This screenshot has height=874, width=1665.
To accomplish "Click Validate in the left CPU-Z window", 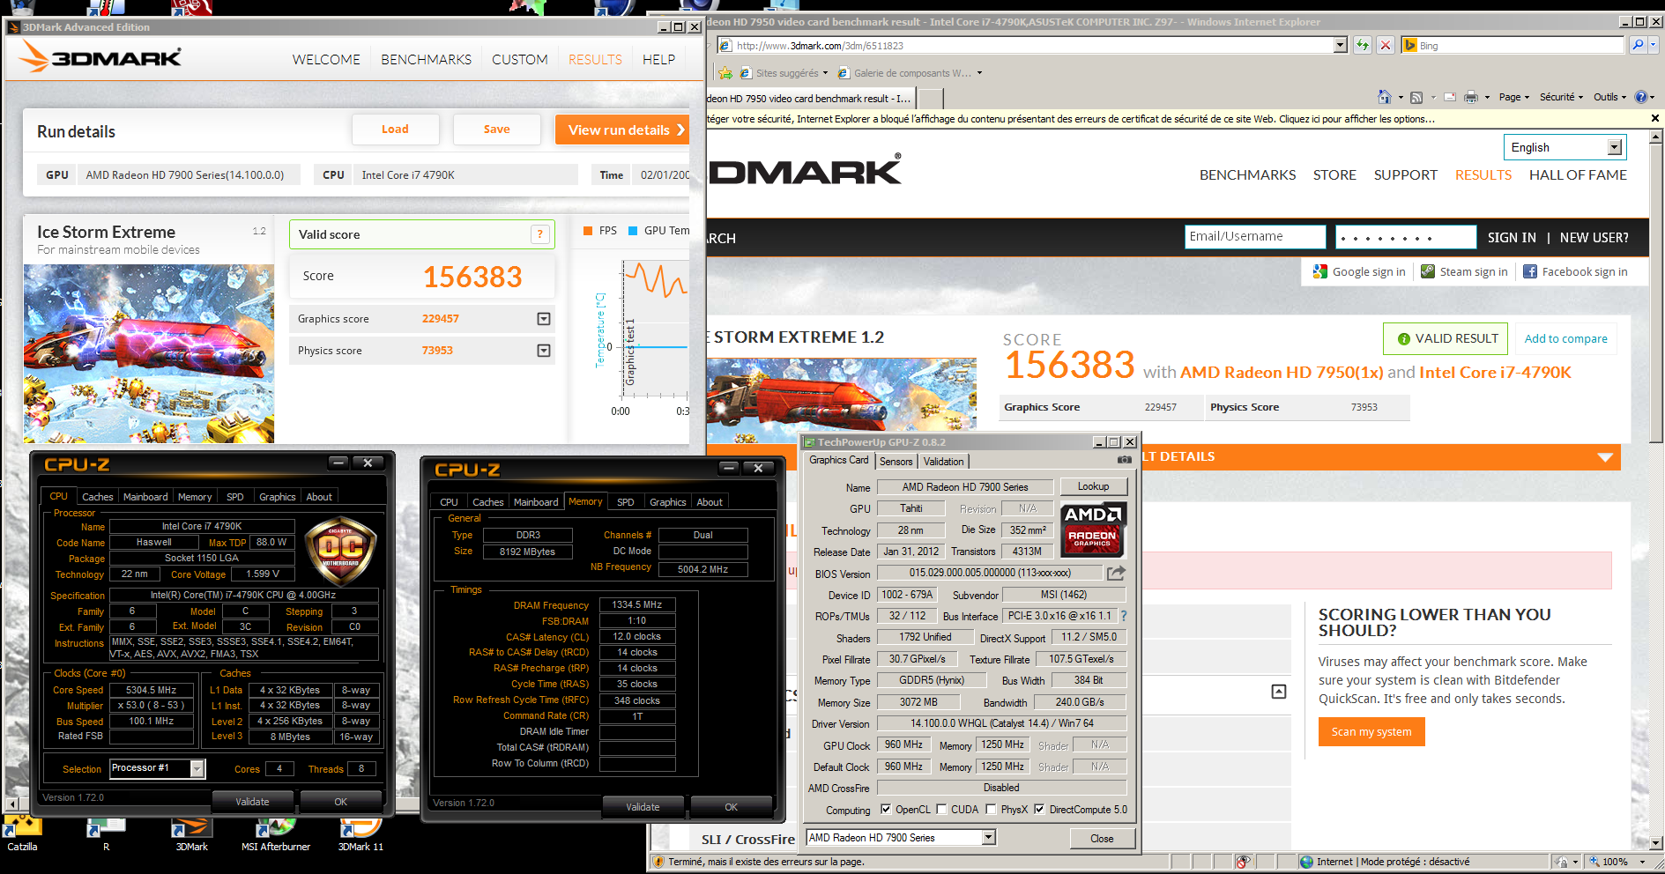I will (253, 802).
